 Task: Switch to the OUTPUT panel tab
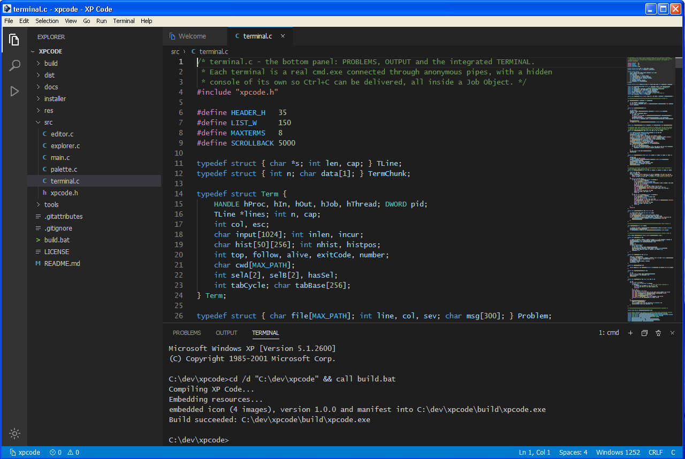click(x=226, y=333)
